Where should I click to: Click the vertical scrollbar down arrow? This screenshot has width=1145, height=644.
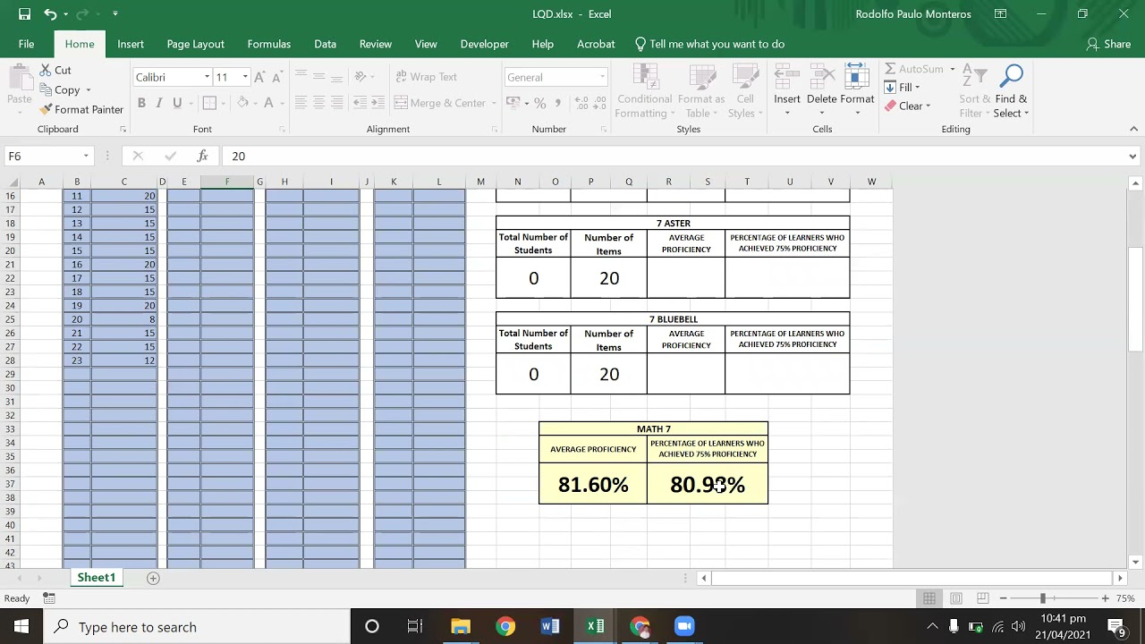1135,563
